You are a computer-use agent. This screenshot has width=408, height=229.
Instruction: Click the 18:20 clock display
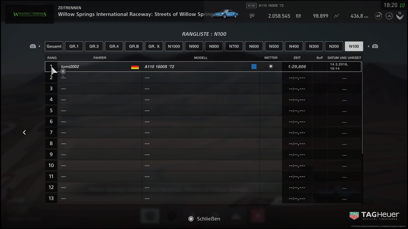click(390, 5)
